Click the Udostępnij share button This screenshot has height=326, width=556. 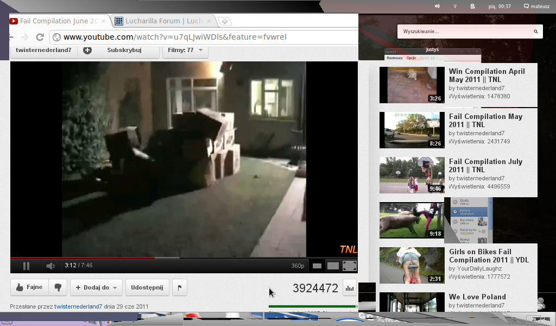[x=147, y=287]
